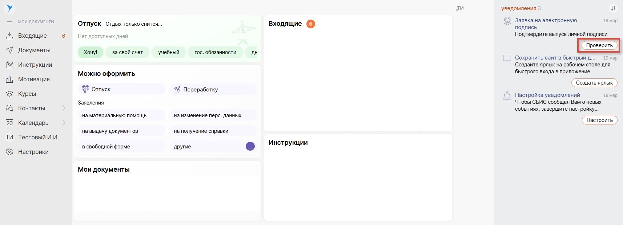This screenshot has width=623, height=225.
Task: Click the SBIS bird logo icon
Action: tap(10, 8)
